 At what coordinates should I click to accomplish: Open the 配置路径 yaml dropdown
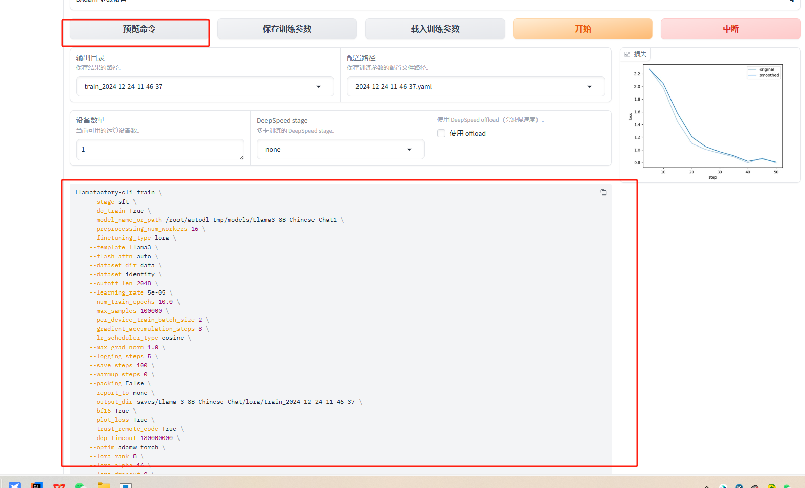point(589,87)
